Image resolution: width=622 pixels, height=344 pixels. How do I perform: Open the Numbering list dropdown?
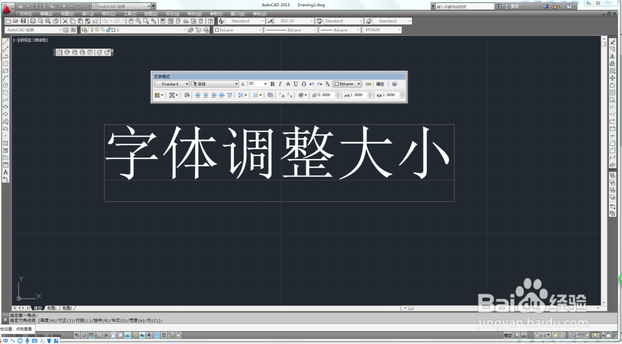[258, 95]
